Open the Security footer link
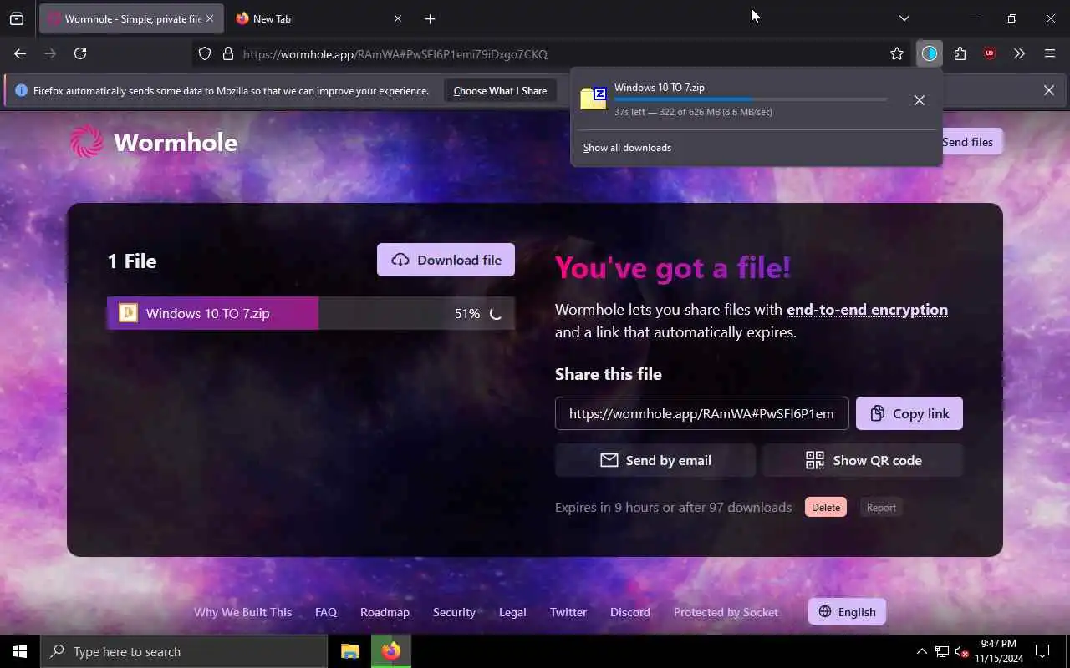The width and height of the screenshot is (1070, 668). click(454, 612)
